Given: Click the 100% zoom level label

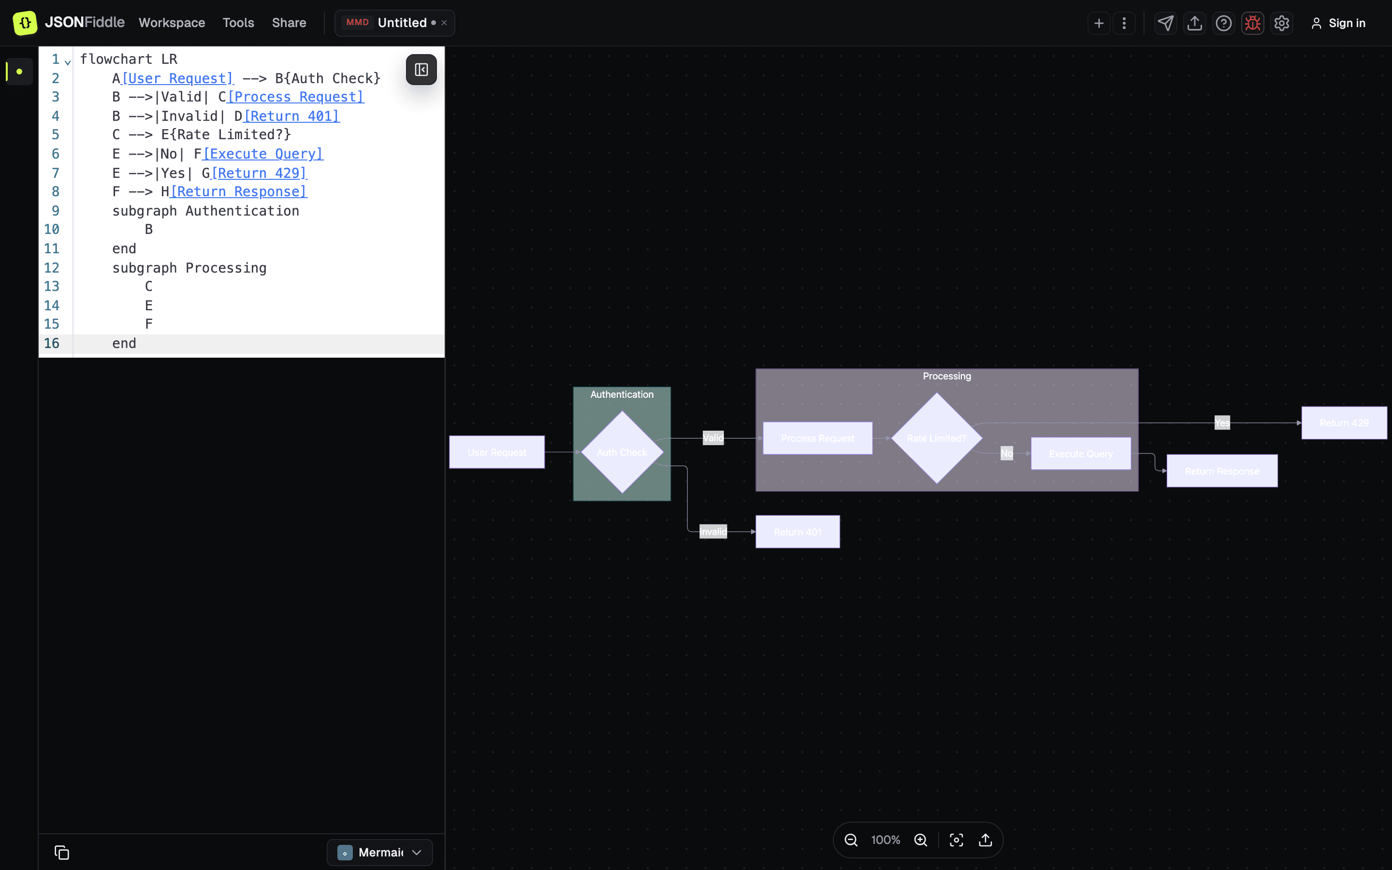Looking at the screenshot, I should (885, 840).
